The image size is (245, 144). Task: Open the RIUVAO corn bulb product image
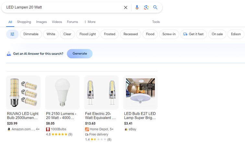click(23, 93)
